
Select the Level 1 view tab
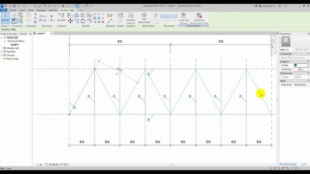point(41,33)
